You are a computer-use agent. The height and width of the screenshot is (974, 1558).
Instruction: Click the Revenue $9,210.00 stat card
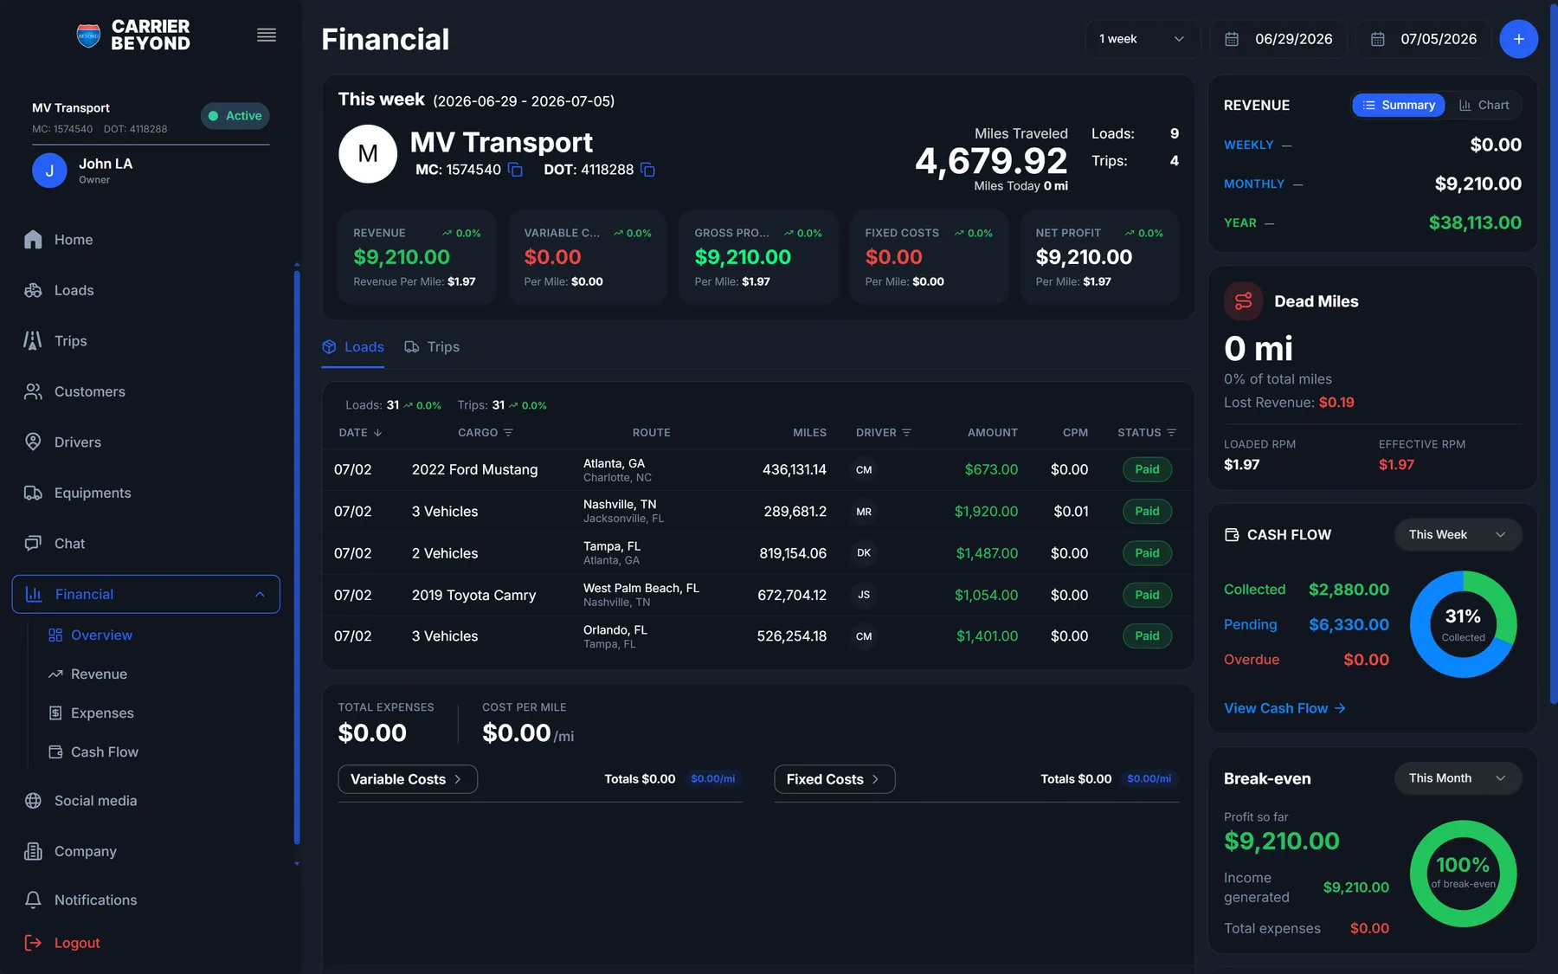coord(416,257)
